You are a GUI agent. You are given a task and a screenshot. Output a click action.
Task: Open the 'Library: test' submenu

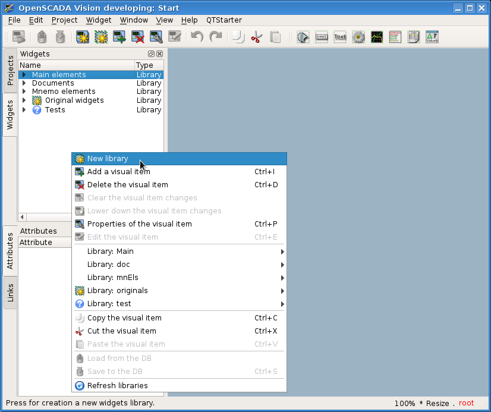pyautogui.click(x=179, y=304)
